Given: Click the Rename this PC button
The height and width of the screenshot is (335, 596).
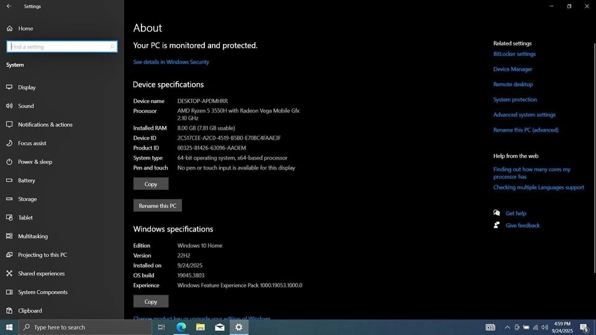Looking at the screenshot, I should coord(158,206).
